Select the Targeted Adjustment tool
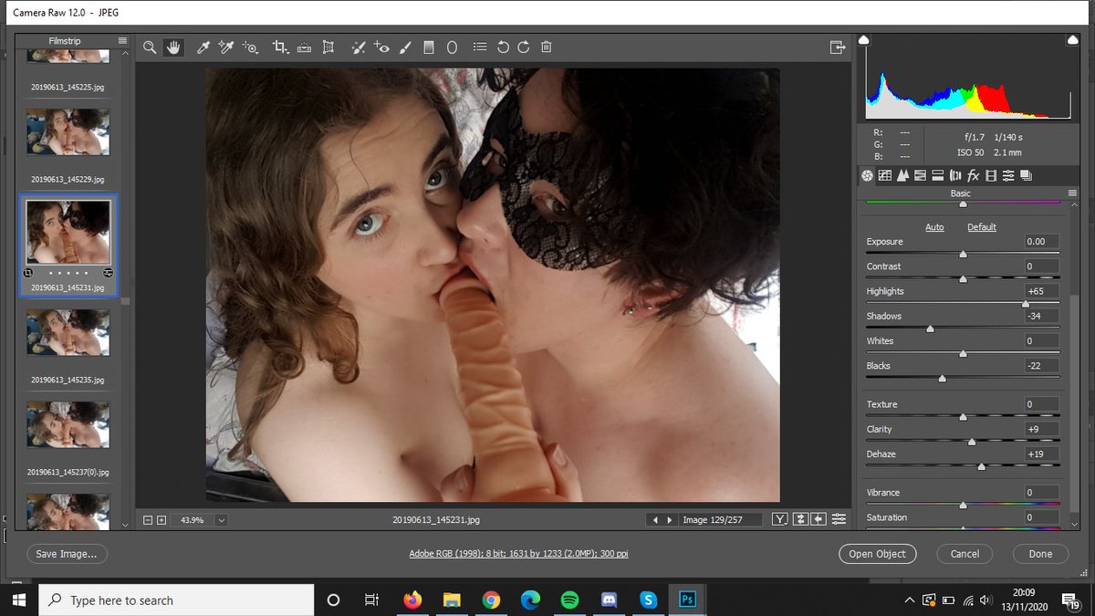The width and height of the screenshot is (1095, 616). pos(250,47)
